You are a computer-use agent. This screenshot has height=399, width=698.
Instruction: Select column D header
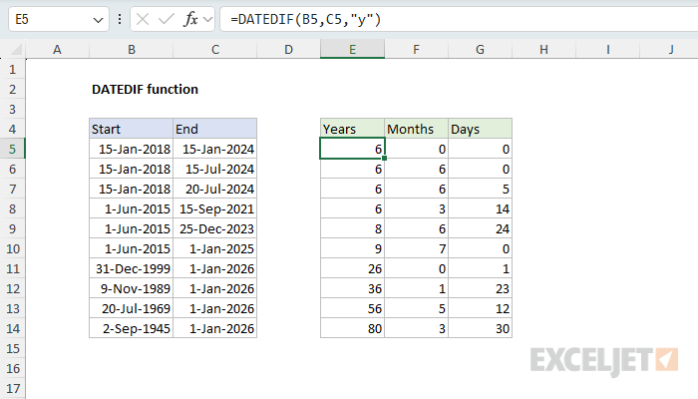(288, 50)
